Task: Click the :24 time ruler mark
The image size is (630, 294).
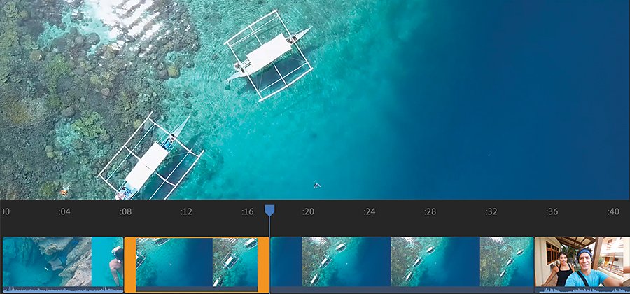Action: tap(369, 211)
